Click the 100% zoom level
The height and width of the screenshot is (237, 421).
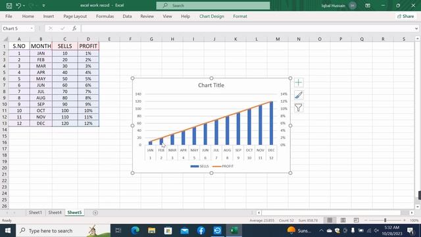click(414, 221)
